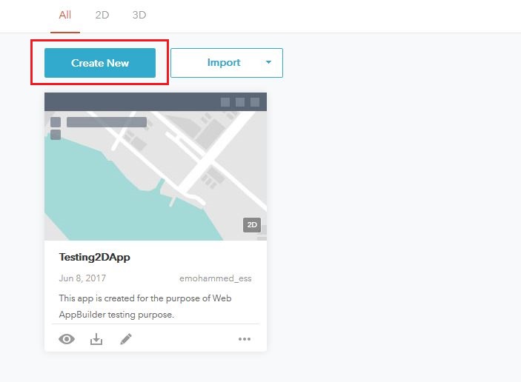
Task: Click the Create New button
Action: pyautogui.click(x=100, y=63)
